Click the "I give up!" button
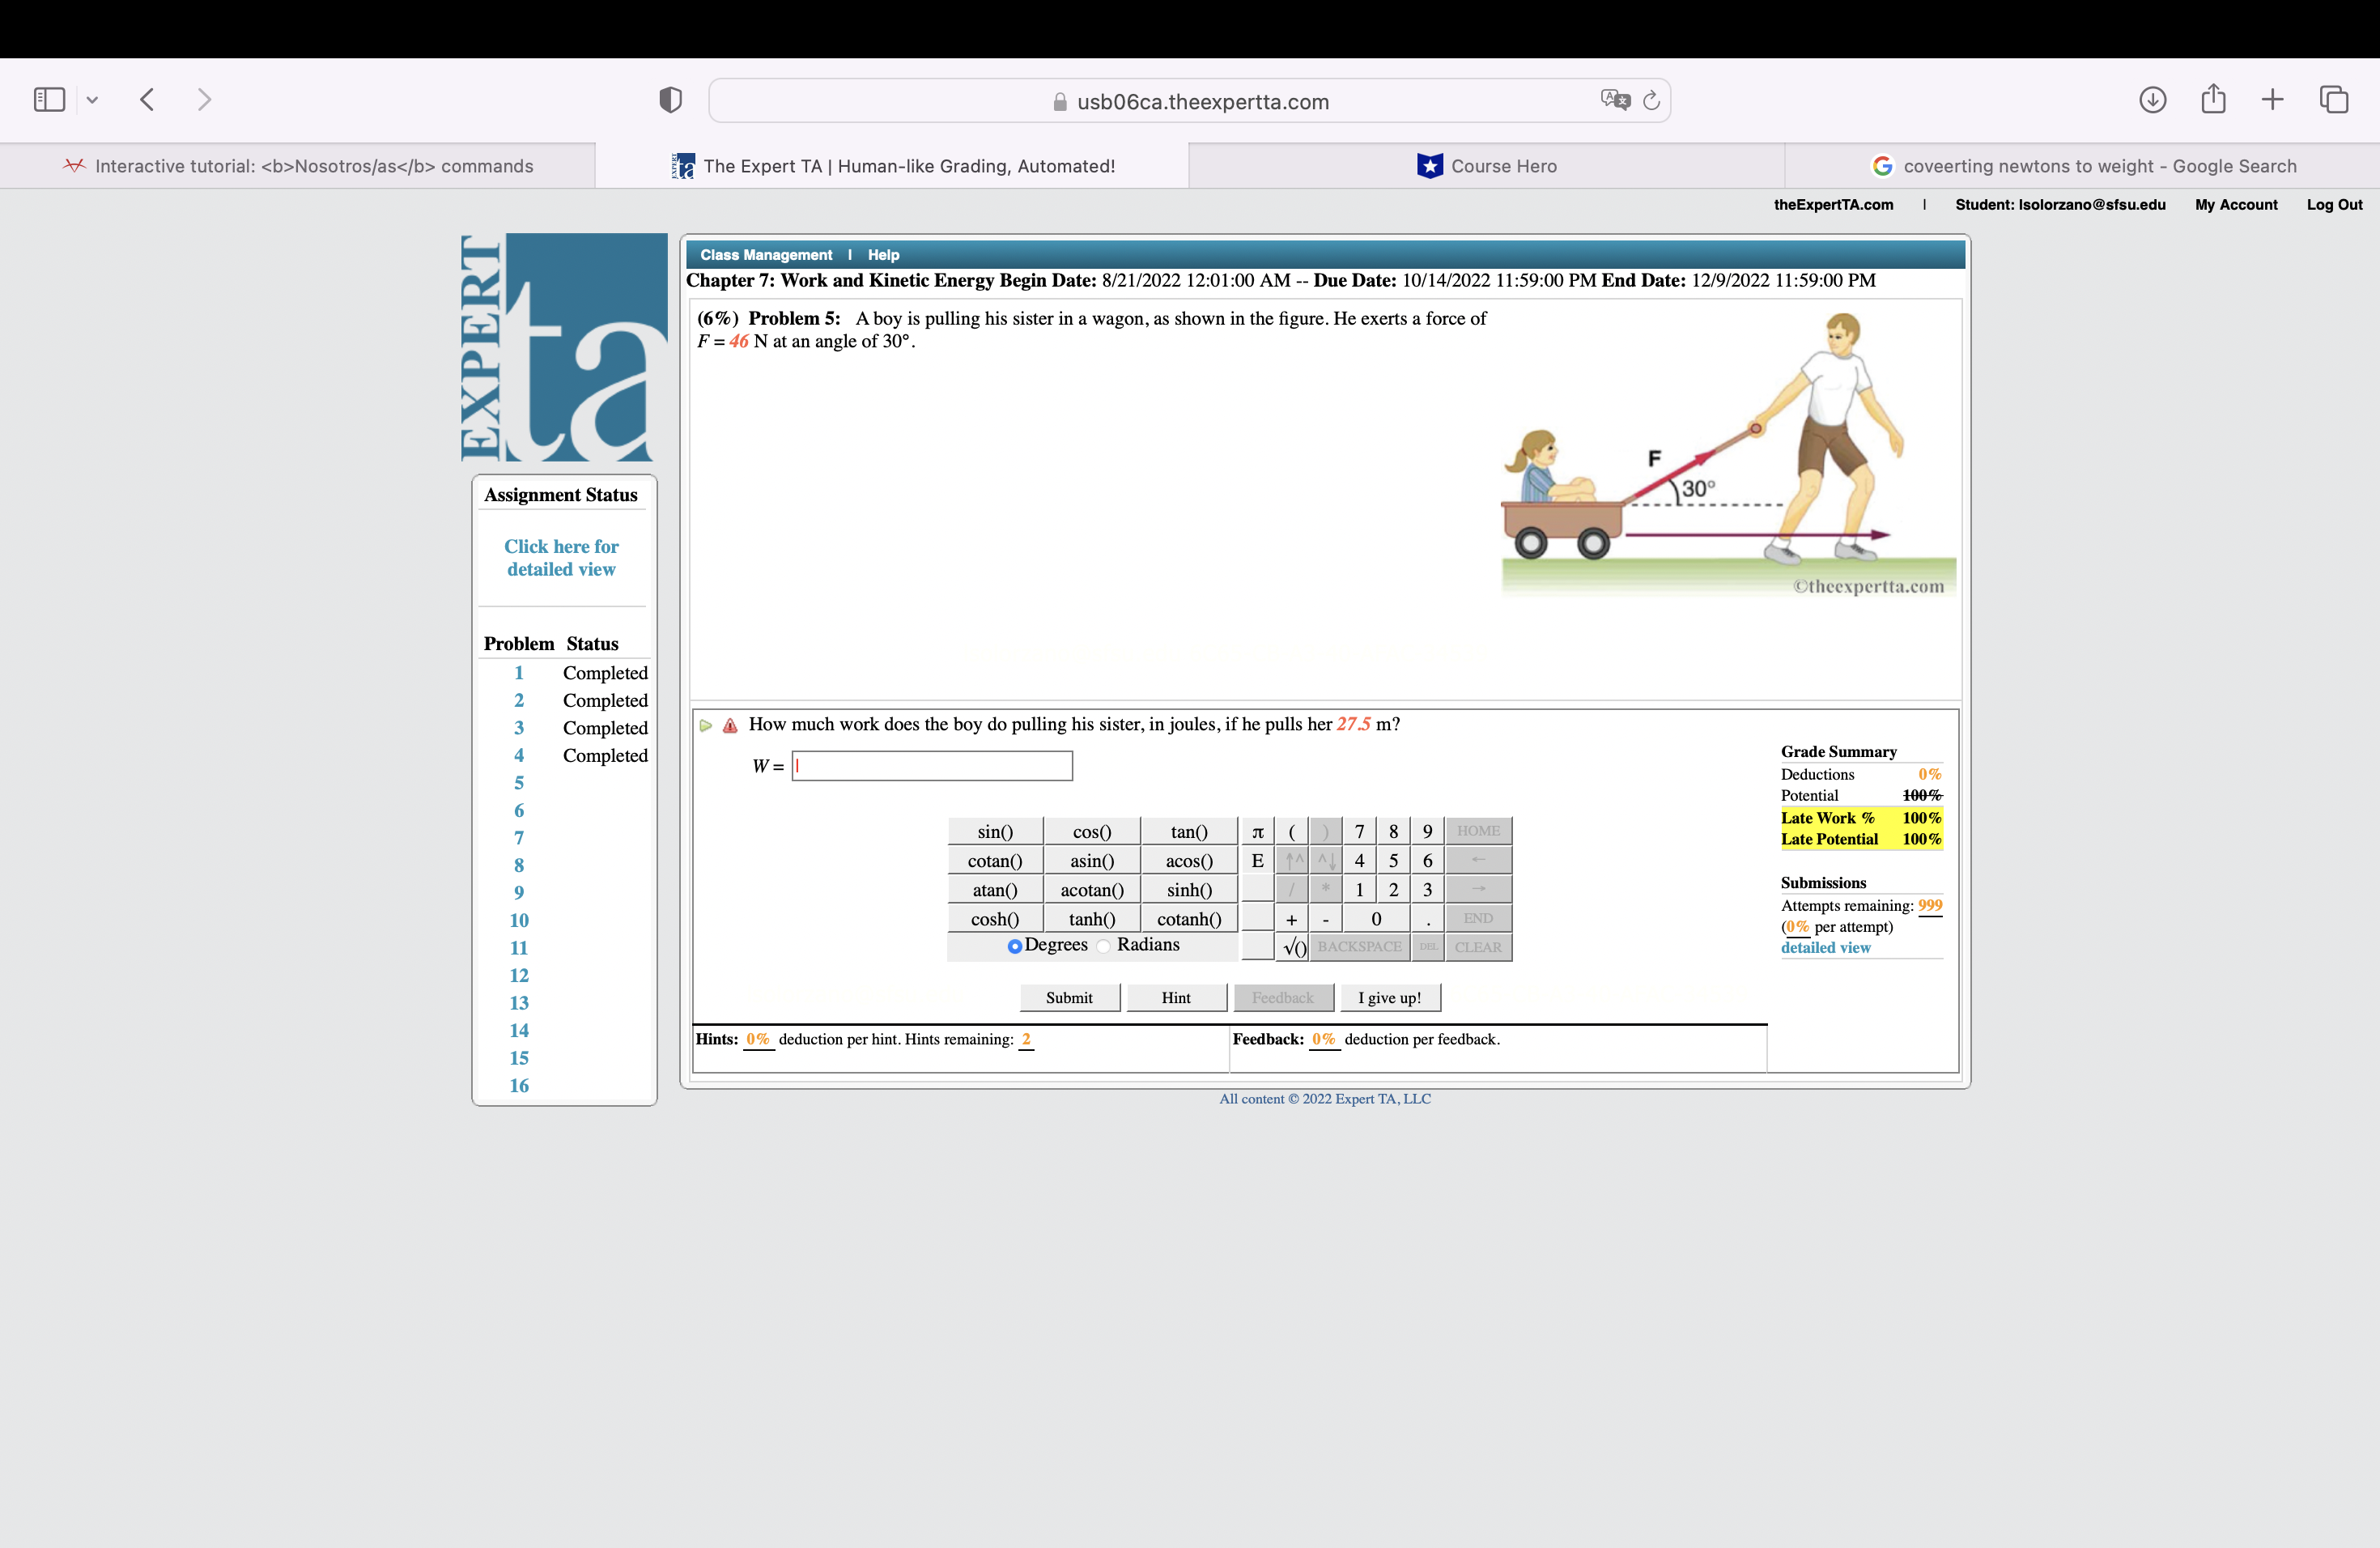This screenshot has width=2380, height=1548. (x=1390, y=997)
